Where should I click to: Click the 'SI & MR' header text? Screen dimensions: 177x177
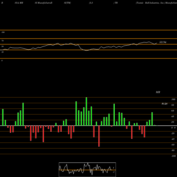tap(19, 3)
